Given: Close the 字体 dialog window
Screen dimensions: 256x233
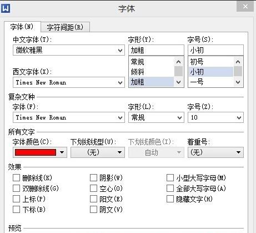Looking at the screenshot, I should [x=245, y=7].
